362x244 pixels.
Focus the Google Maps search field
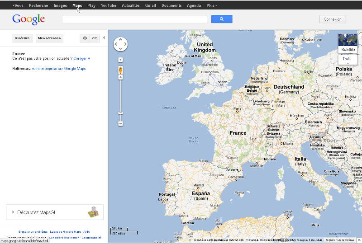tap(134, 19)
